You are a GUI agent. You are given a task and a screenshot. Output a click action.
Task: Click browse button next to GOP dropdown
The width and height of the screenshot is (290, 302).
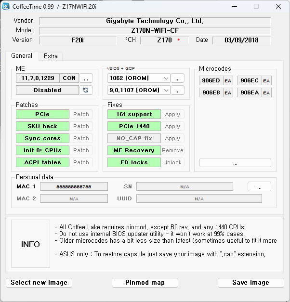click(177, 90)
